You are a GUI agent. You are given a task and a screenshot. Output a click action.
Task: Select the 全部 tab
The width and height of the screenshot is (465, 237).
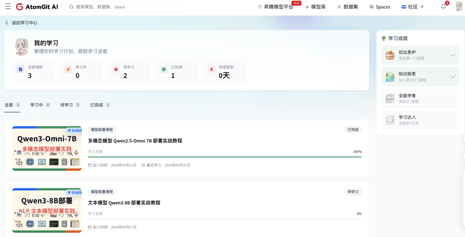tap(12, 105)
